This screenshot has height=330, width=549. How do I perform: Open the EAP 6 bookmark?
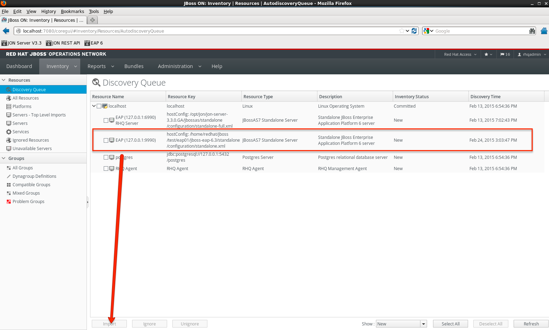(94, 43)
